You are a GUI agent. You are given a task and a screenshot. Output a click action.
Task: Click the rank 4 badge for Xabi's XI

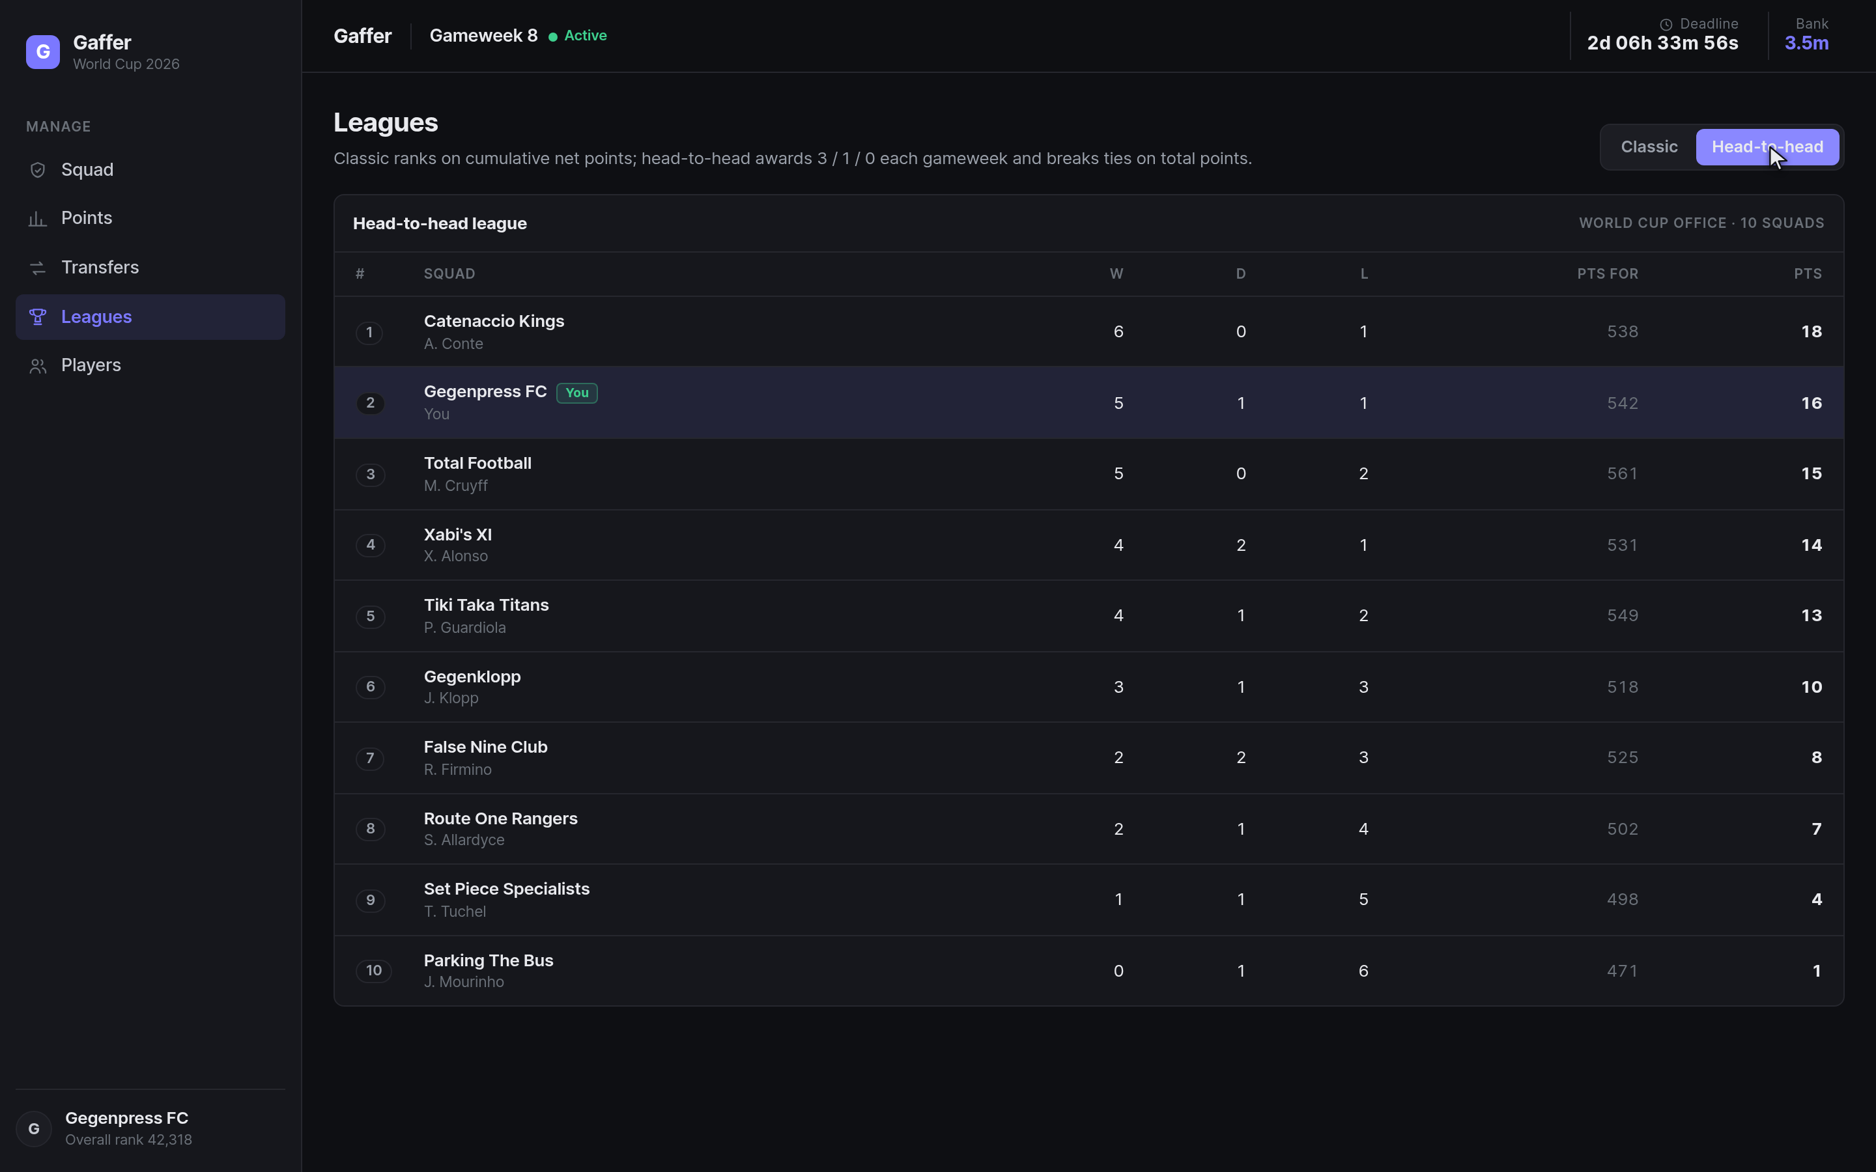click(371, 545)
